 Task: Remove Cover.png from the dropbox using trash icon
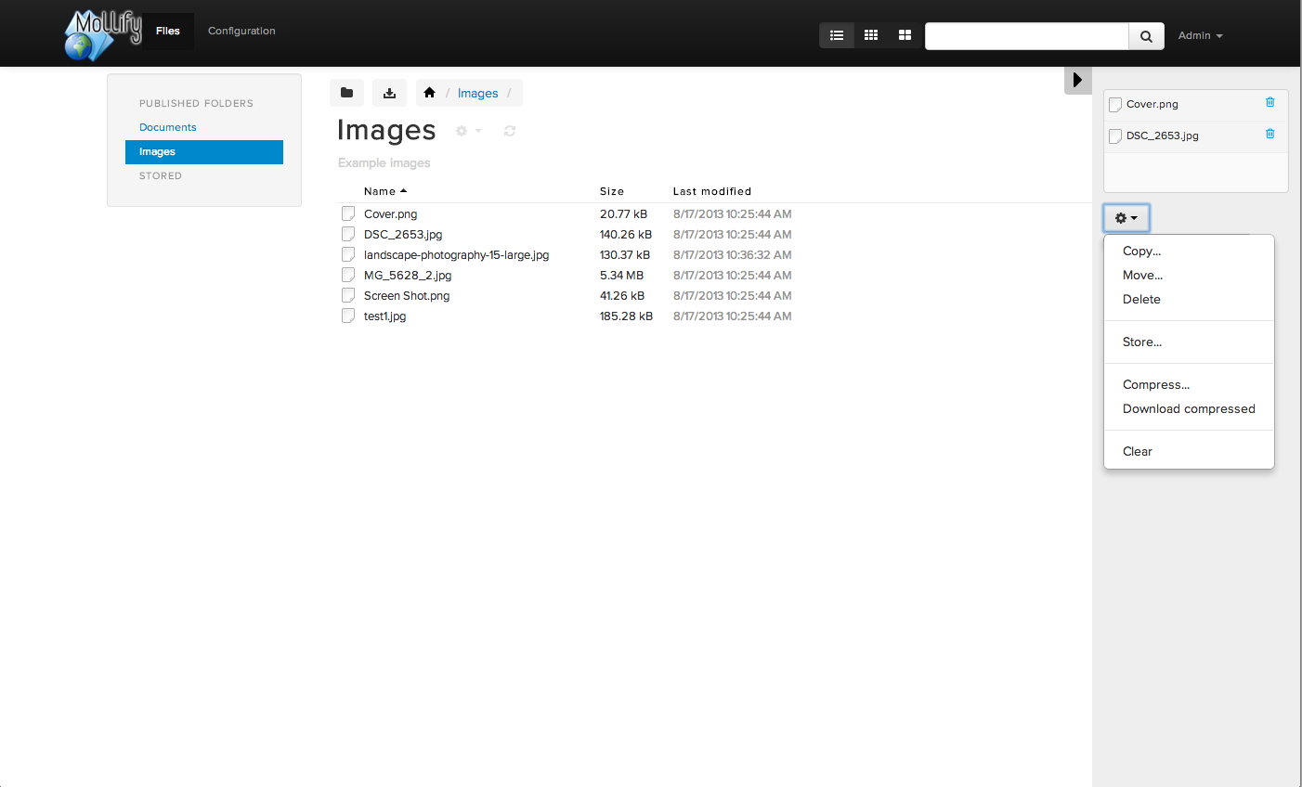(1270, 102)
